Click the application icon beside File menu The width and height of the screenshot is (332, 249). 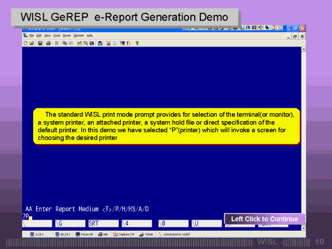(x=25, y=35)
